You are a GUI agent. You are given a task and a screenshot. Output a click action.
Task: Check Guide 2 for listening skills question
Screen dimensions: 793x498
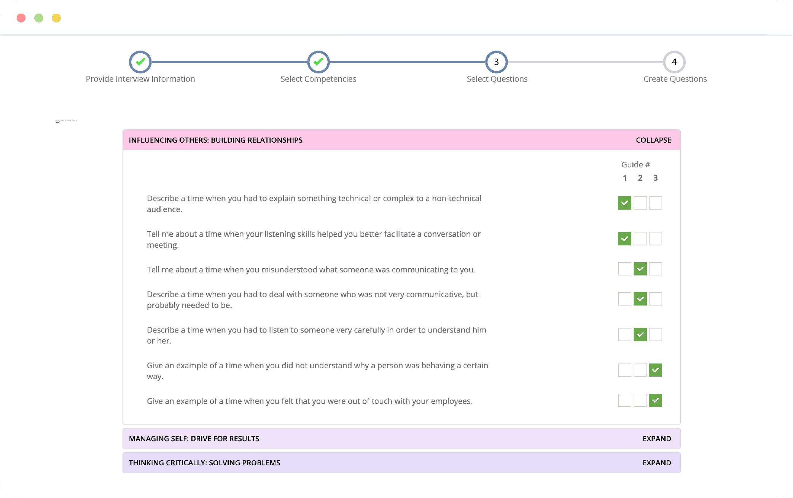tap(640, 239)
